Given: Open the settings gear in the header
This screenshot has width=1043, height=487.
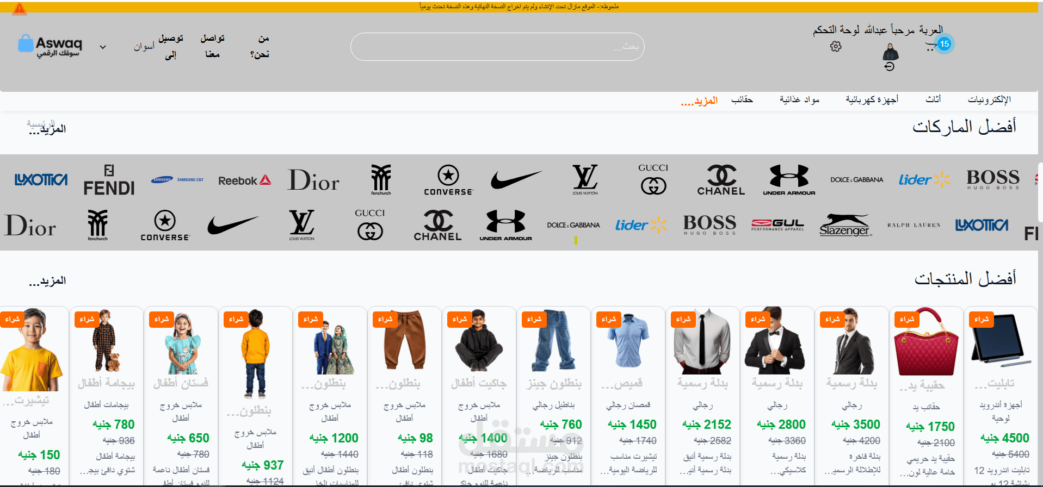Looking at the screenshot, I should 836,47.
